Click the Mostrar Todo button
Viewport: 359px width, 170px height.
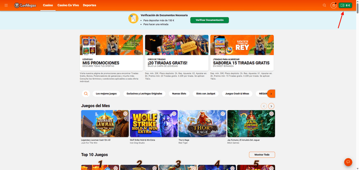coord(262,155)
